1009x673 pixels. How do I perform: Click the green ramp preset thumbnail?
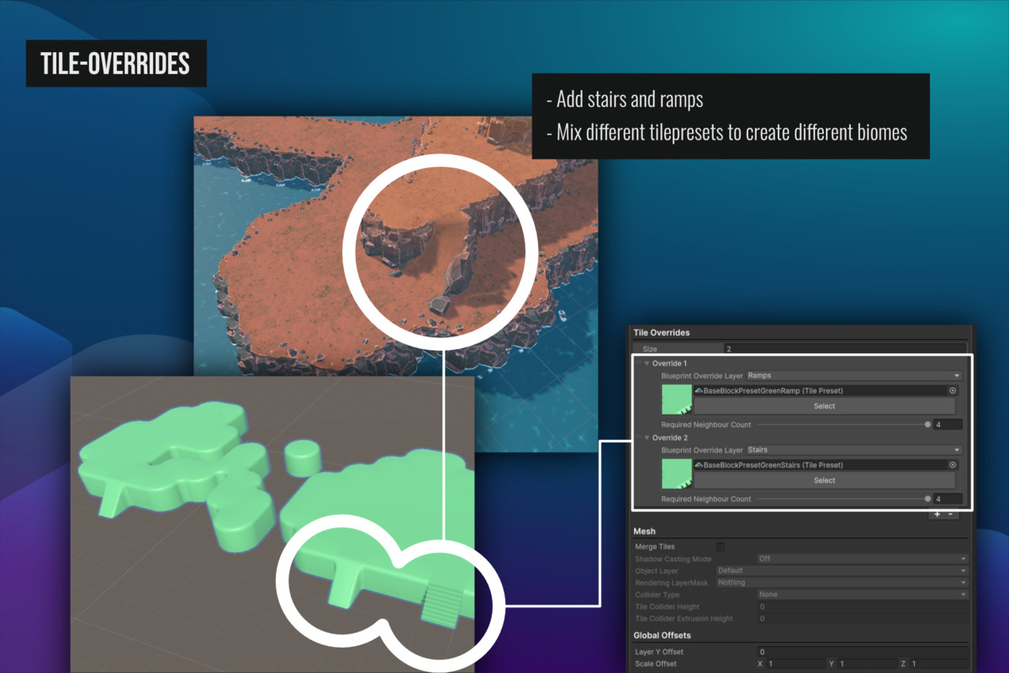tap(677, 400)
